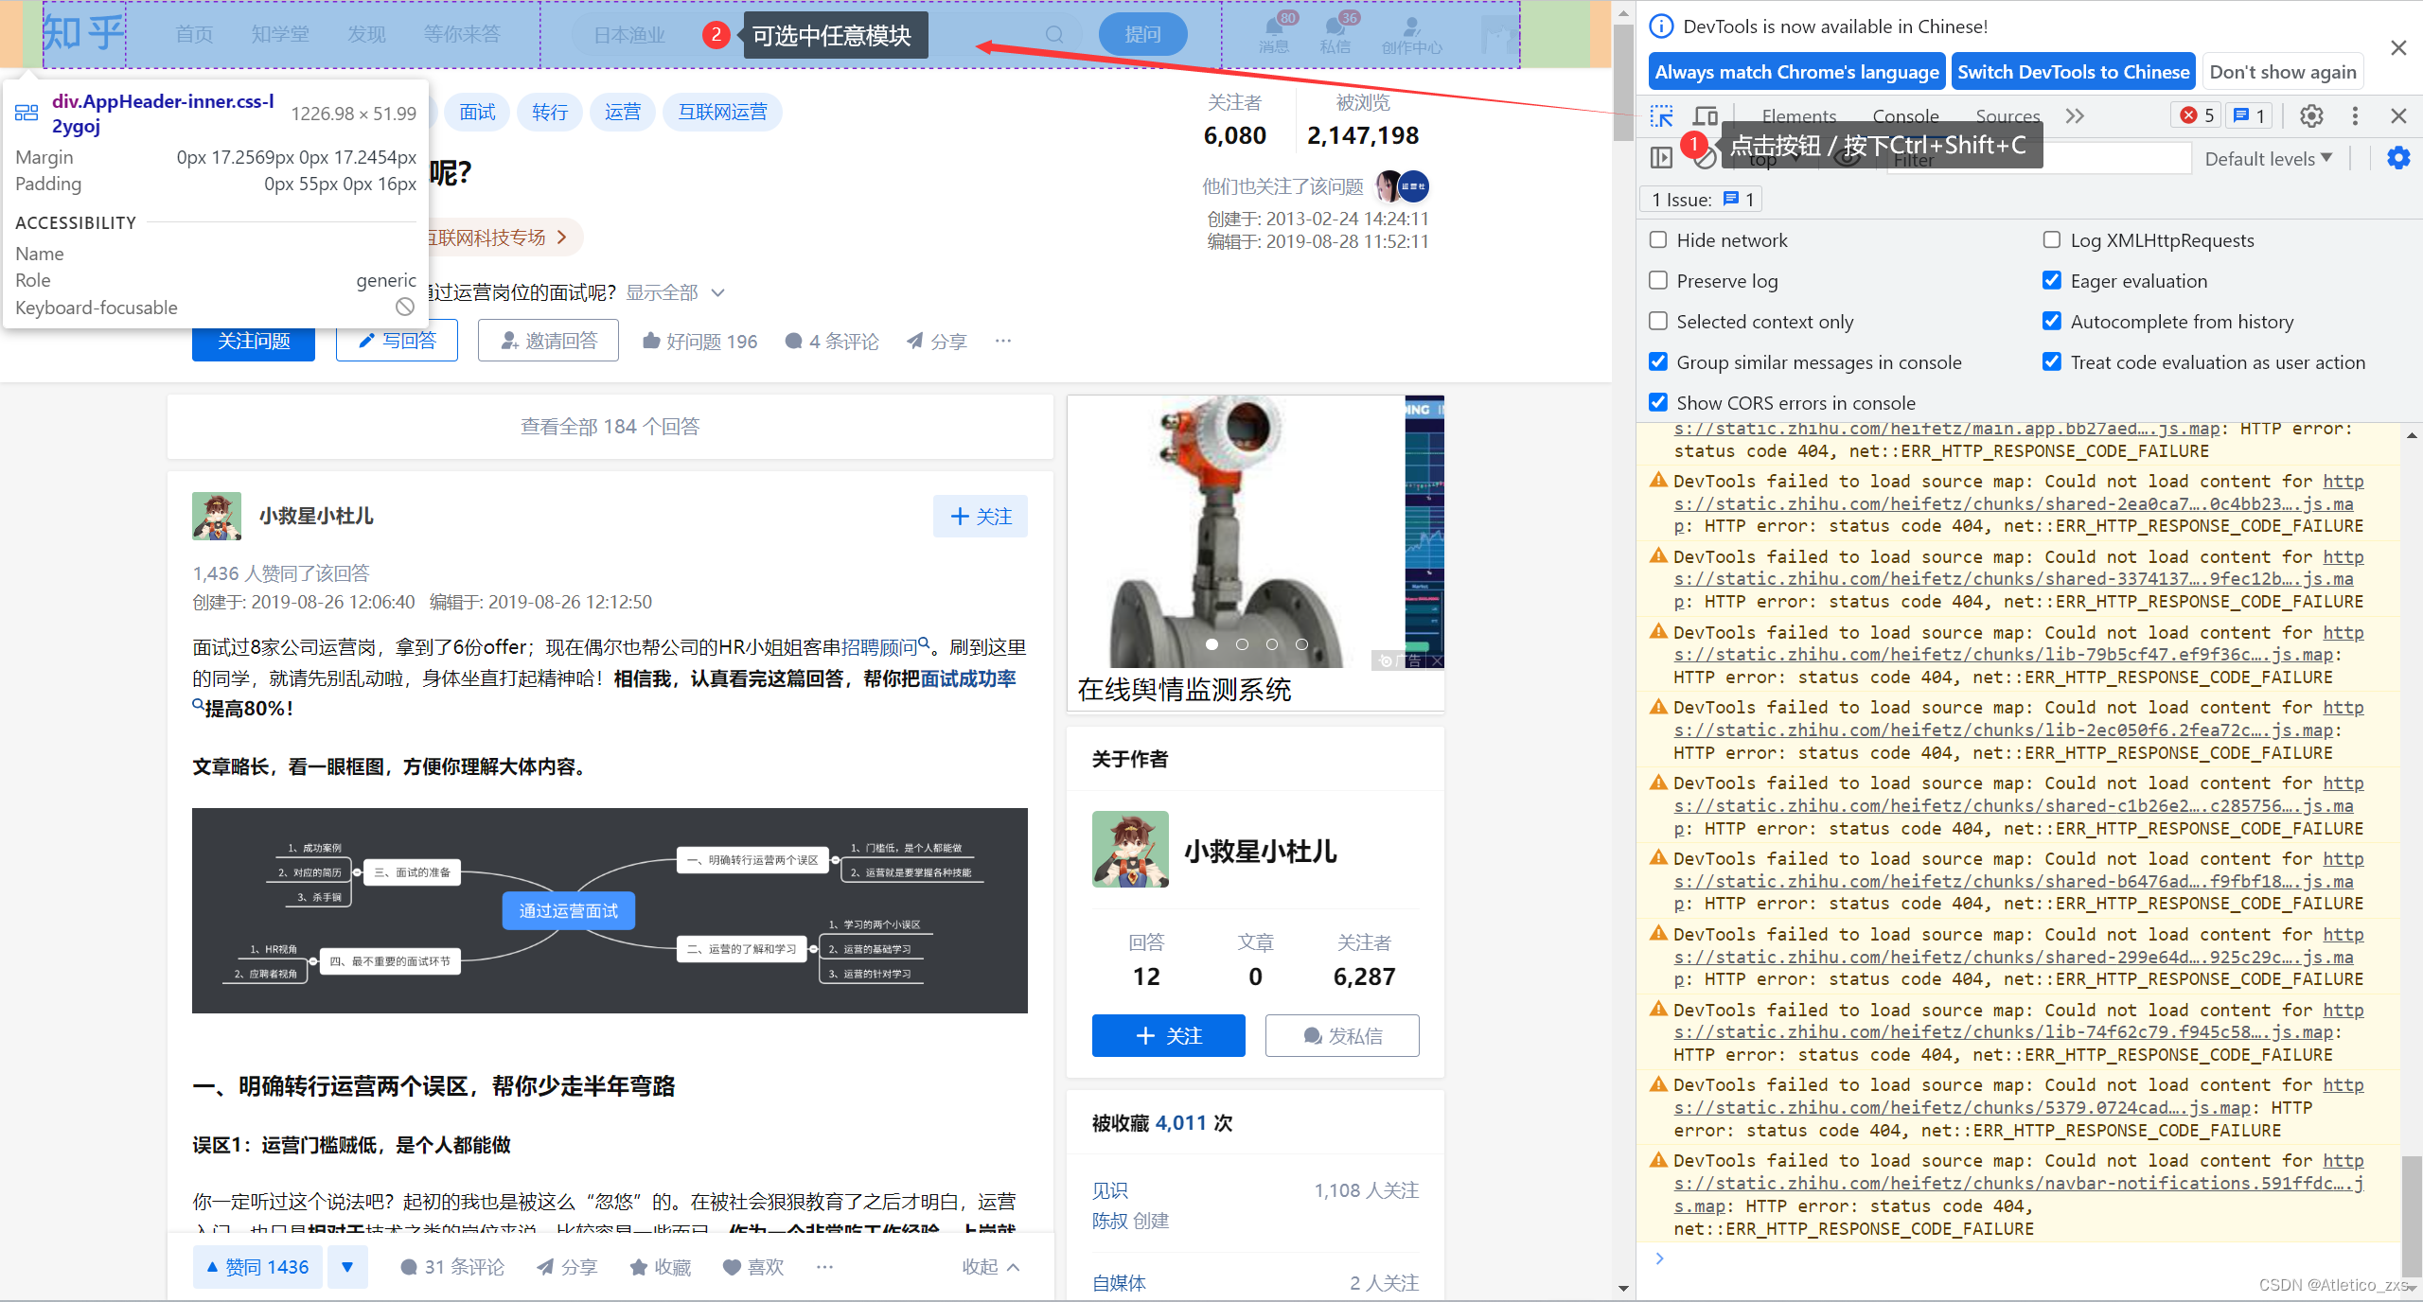Screen dimensions: 2423x1302
Task: Click 显示全部 expander for answer text
Action: pyautogui.click(x=680, y=290)
